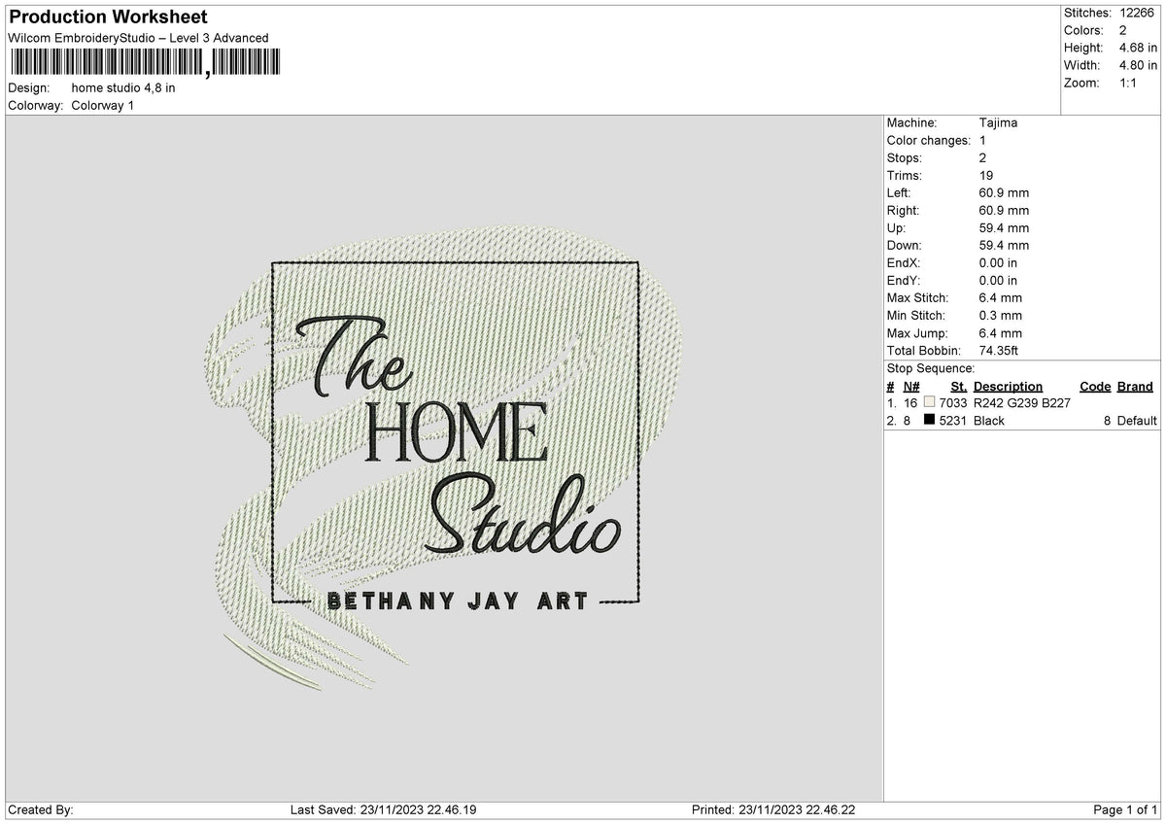
Task: Click the Up value 59.4 mm
Action: coord(1004,227)
